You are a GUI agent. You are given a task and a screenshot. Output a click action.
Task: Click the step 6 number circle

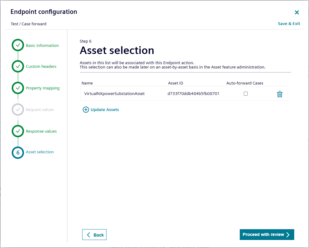[x=18, y=152]
